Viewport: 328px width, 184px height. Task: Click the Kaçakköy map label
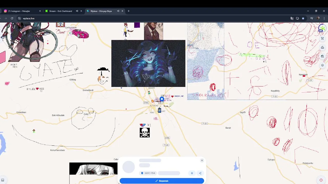pyautogui.click(x=275, y=91)
